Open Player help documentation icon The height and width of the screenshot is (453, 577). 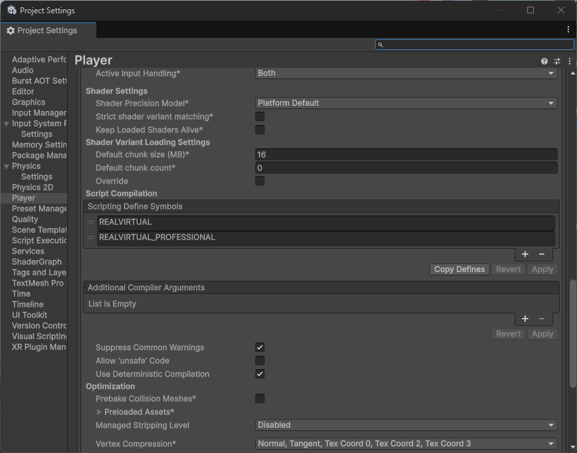[x=544, y=61]
